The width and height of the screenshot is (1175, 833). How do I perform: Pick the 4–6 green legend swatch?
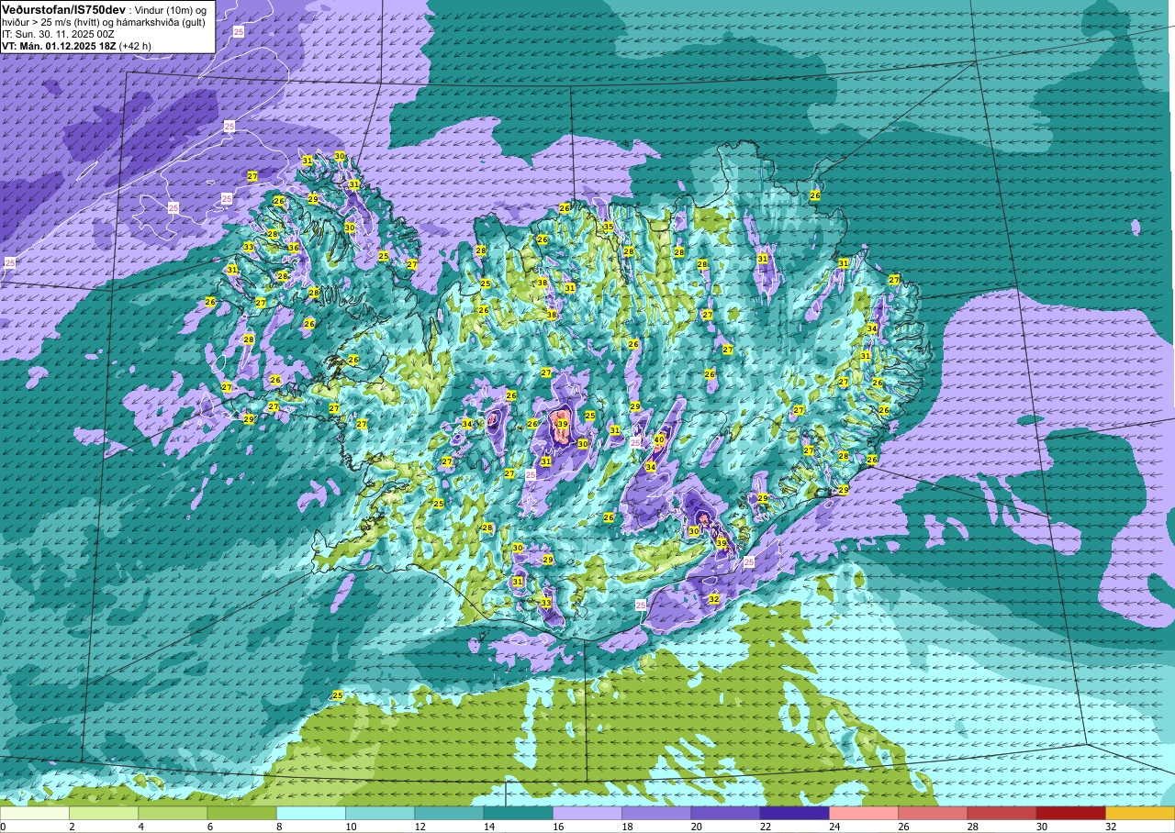pyautogui.click(x=173, y=813)
